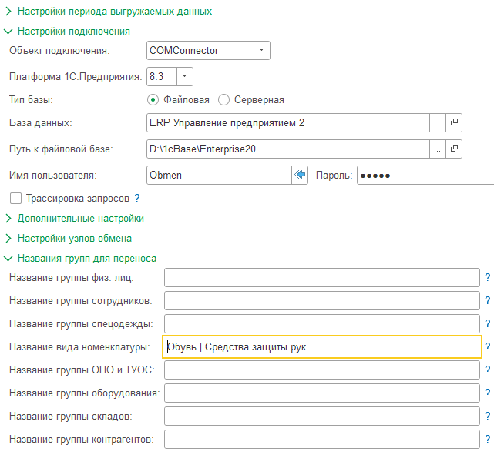
Task: Click help icon for Название вида номенклатуры
Action: 487,347
